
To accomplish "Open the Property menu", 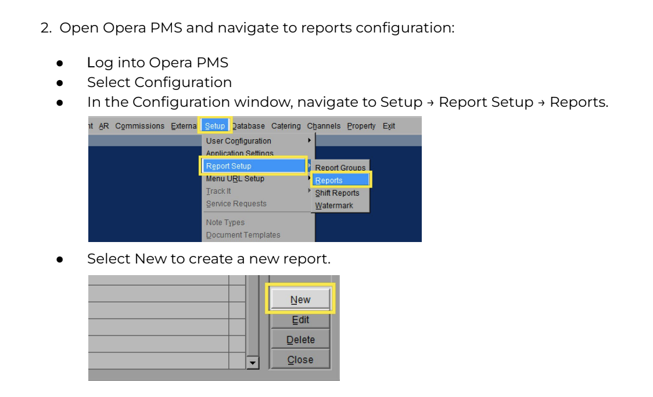I will pyautogui.click(x=361, y=126).
